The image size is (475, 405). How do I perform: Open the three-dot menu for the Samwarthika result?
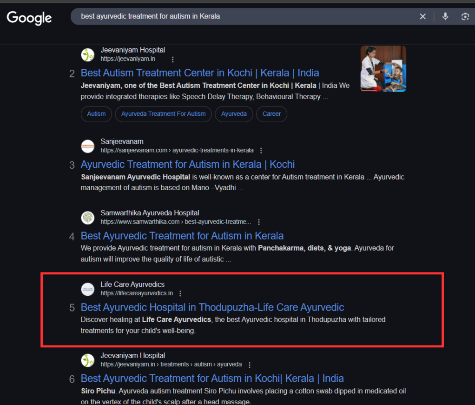(x=259, y=222)
